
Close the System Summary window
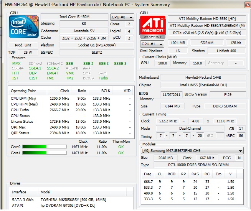pyautogui.click(x=248, y=5)
